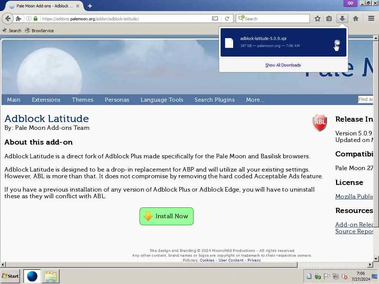Open the Source Repository link
This screenshot has width=379, height=284.
(354, 231)
